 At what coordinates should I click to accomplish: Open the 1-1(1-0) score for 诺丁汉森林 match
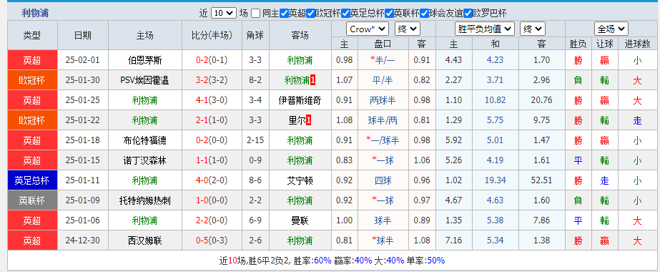212,160
